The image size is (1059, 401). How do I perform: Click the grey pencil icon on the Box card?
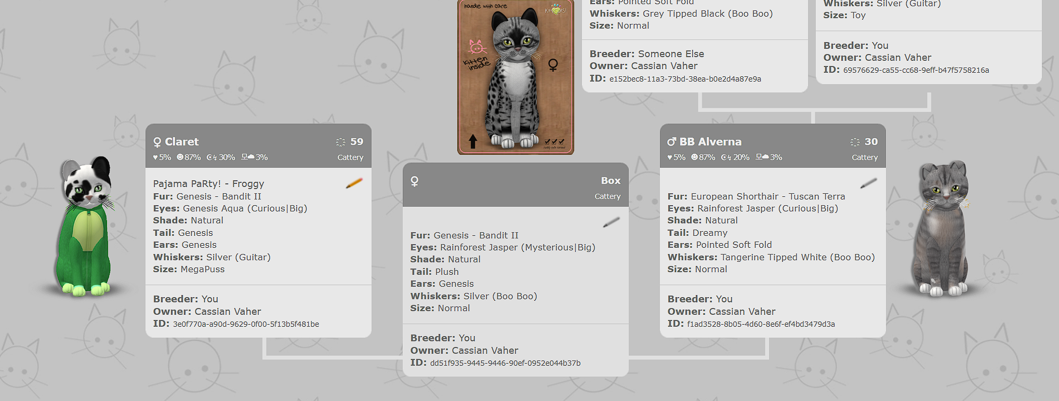click(611, 222)
